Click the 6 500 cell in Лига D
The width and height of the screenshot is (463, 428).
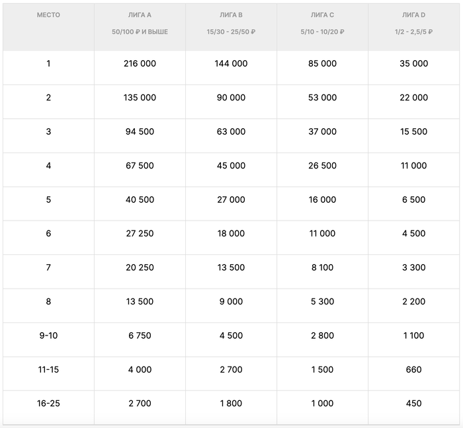(x=414, y=199)
